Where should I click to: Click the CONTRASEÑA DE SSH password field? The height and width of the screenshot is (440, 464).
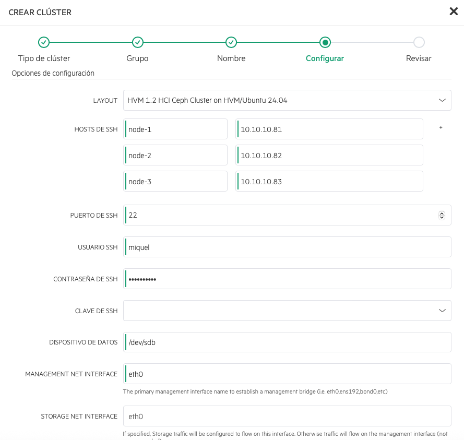point(287,278)
